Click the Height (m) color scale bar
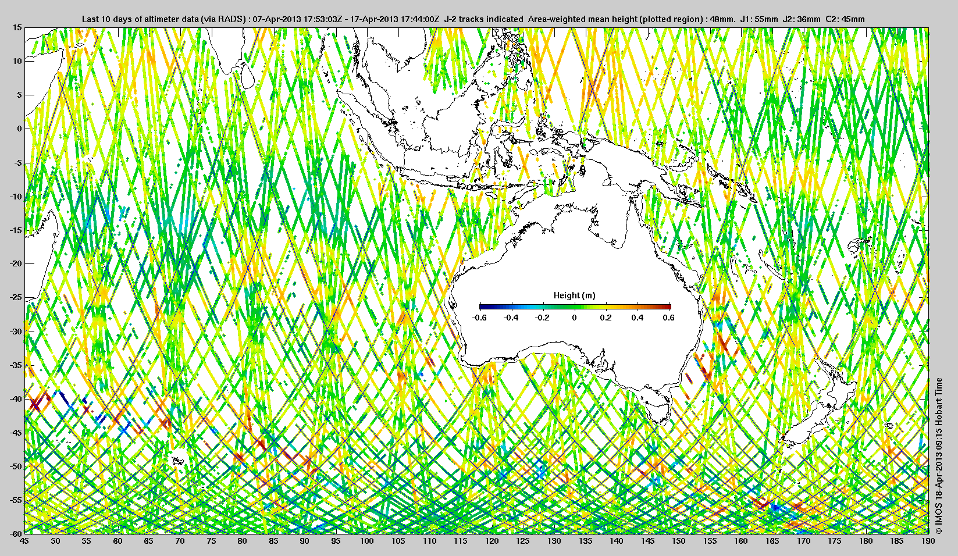This screenshot has height=556, width=958. point(575,306)
